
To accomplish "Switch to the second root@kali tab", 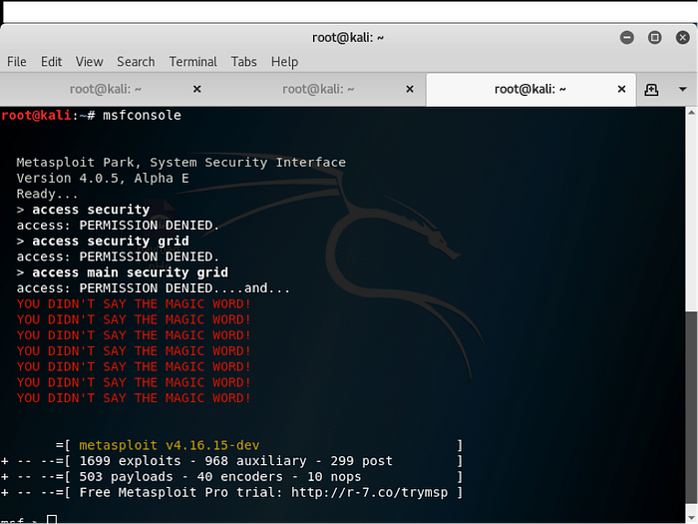I will tap(317, 89).
